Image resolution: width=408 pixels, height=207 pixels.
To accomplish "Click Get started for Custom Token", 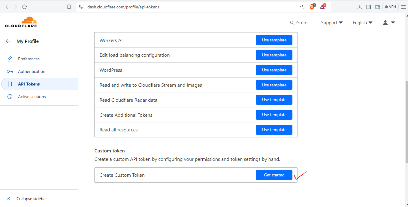I will coord(274,175).
